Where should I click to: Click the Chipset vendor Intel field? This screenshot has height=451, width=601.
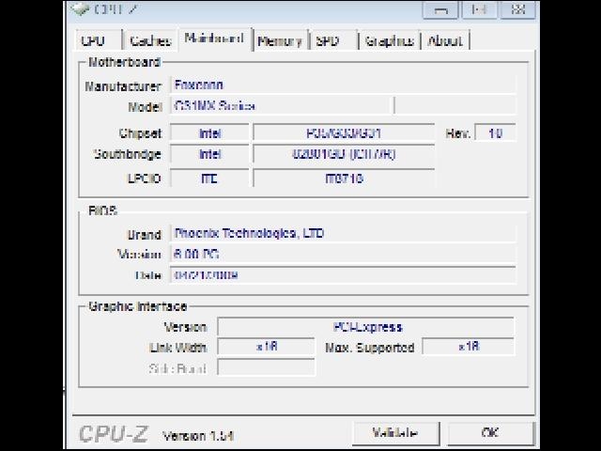pyautogui.click(x=209, y=133)
